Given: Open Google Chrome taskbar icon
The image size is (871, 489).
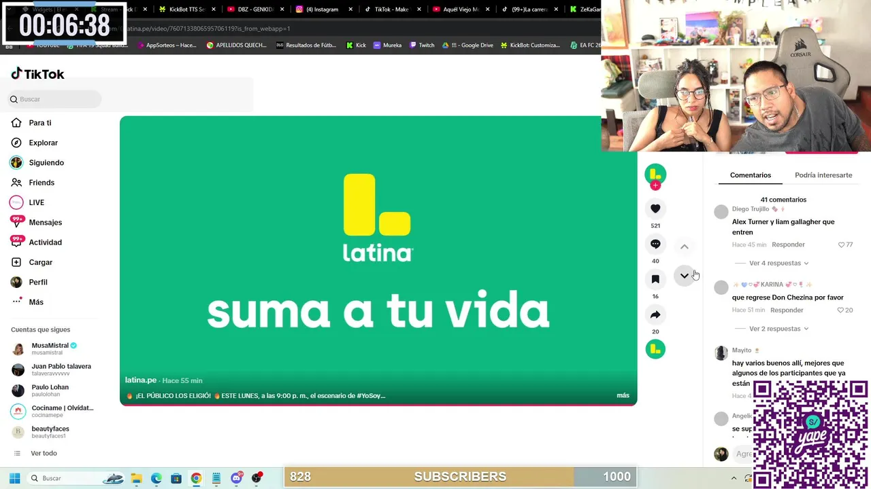Looking at the screenshot, I should [x=196, y=478].
